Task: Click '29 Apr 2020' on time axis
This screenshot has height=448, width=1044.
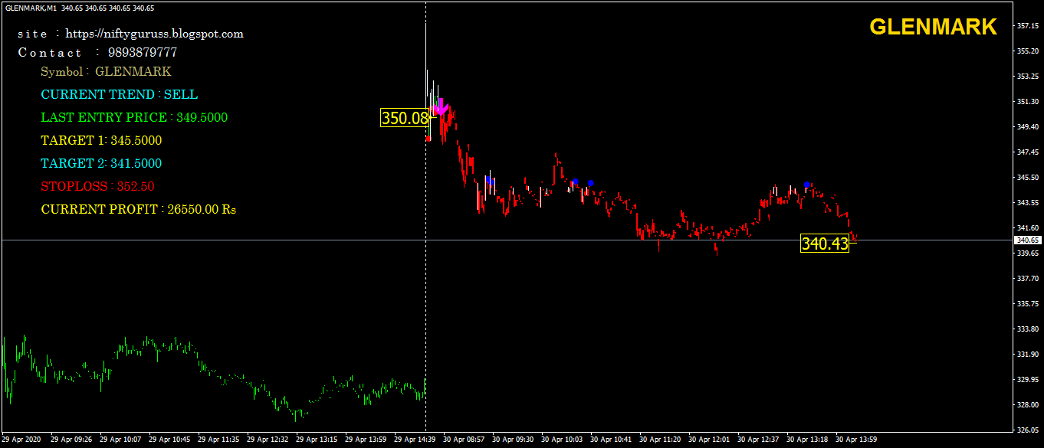Action: tap(21, 440)
